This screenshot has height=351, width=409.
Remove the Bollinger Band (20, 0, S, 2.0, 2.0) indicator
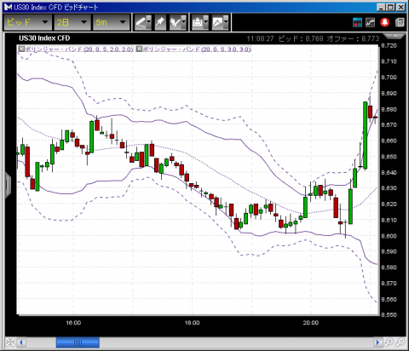pyautogui.click(x=21, y=49)
